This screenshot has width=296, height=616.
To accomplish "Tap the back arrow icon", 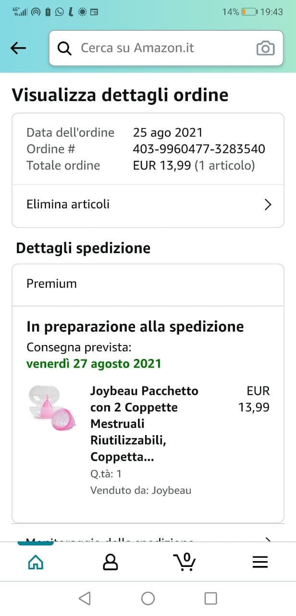I will point(18,48).
